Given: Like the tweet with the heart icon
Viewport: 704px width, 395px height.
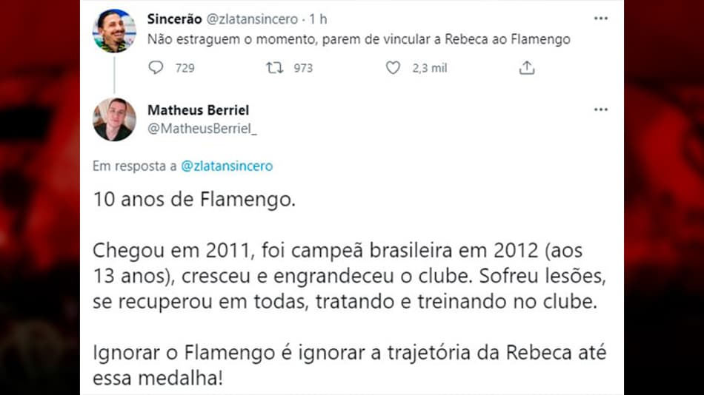Looking at the screenshot, I should pyautogui.click(x=393, y=68).
